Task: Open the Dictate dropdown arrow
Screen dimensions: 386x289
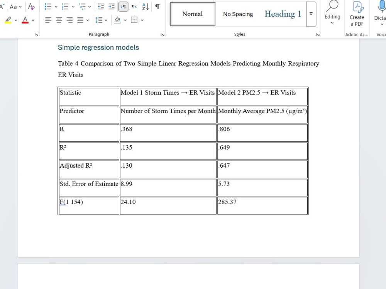Action: pyautogui.click(x=382, y=24)
